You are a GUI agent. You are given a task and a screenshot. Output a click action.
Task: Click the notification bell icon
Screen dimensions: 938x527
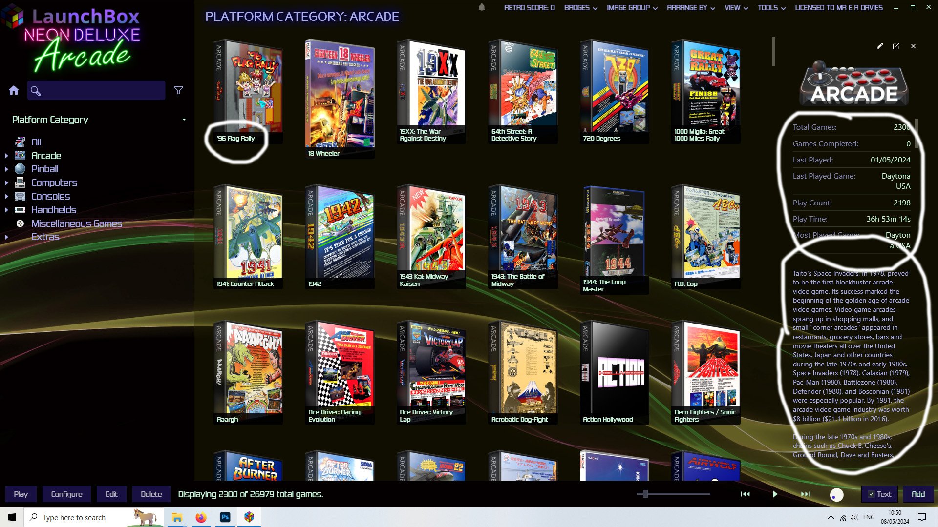[482, 7]
